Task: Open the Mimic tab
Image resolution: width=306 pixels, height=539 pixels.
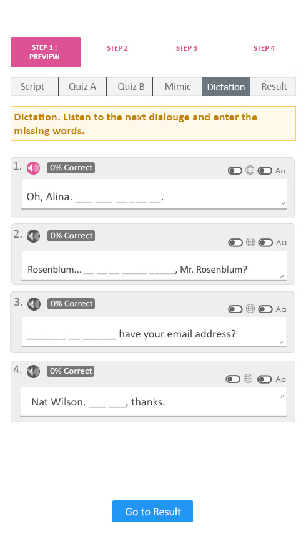Action: tap(177, 87)
